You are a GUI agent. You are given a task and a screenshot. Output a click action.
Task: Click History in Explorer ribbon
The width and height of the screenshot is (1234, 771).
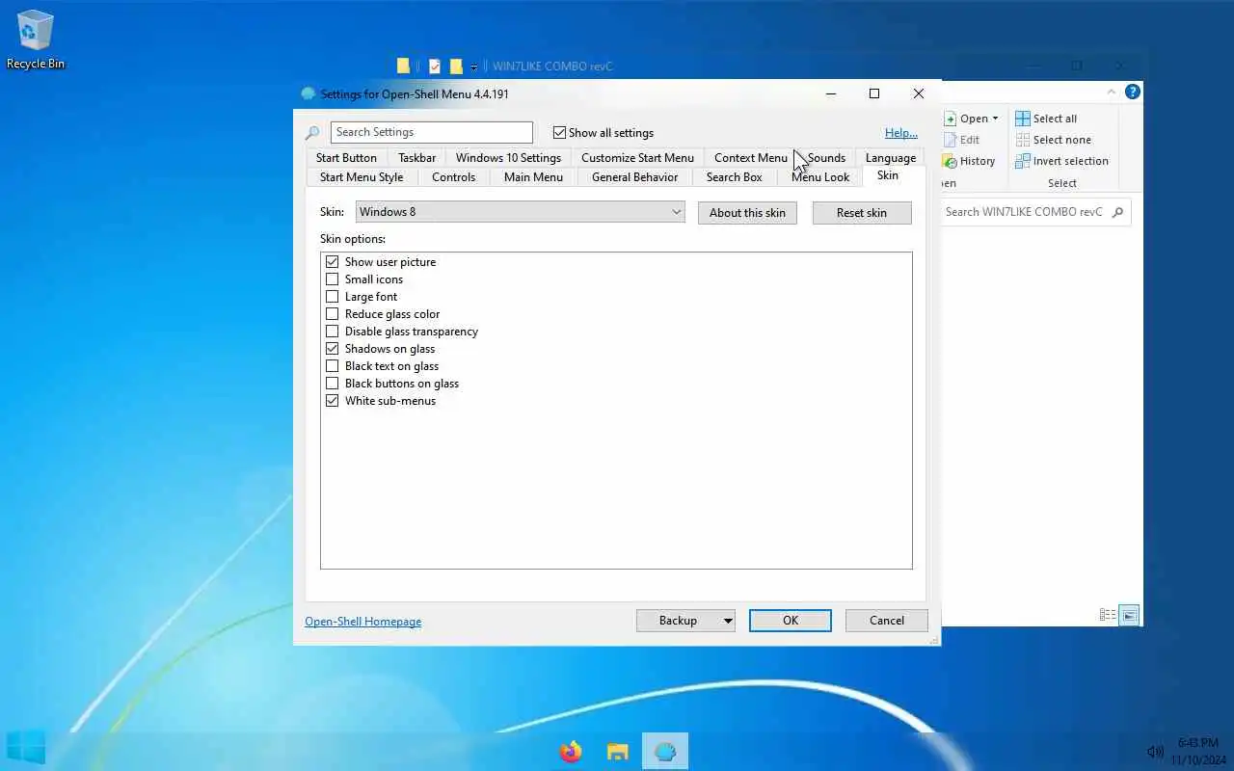pyautogui.click(x=969, y=161)
